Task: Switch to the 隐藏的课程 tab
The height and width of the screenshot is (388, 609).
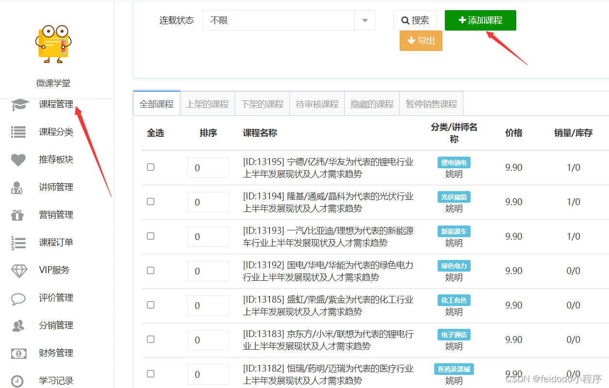Action: click(372, 104)
